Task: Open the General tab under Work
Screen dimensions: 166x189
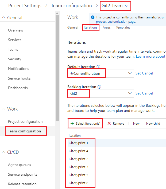Action: (73, 27)
